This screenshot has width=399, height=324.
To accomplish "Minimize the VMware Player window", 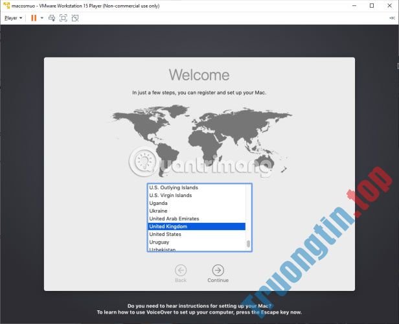I will coord(354,6).
